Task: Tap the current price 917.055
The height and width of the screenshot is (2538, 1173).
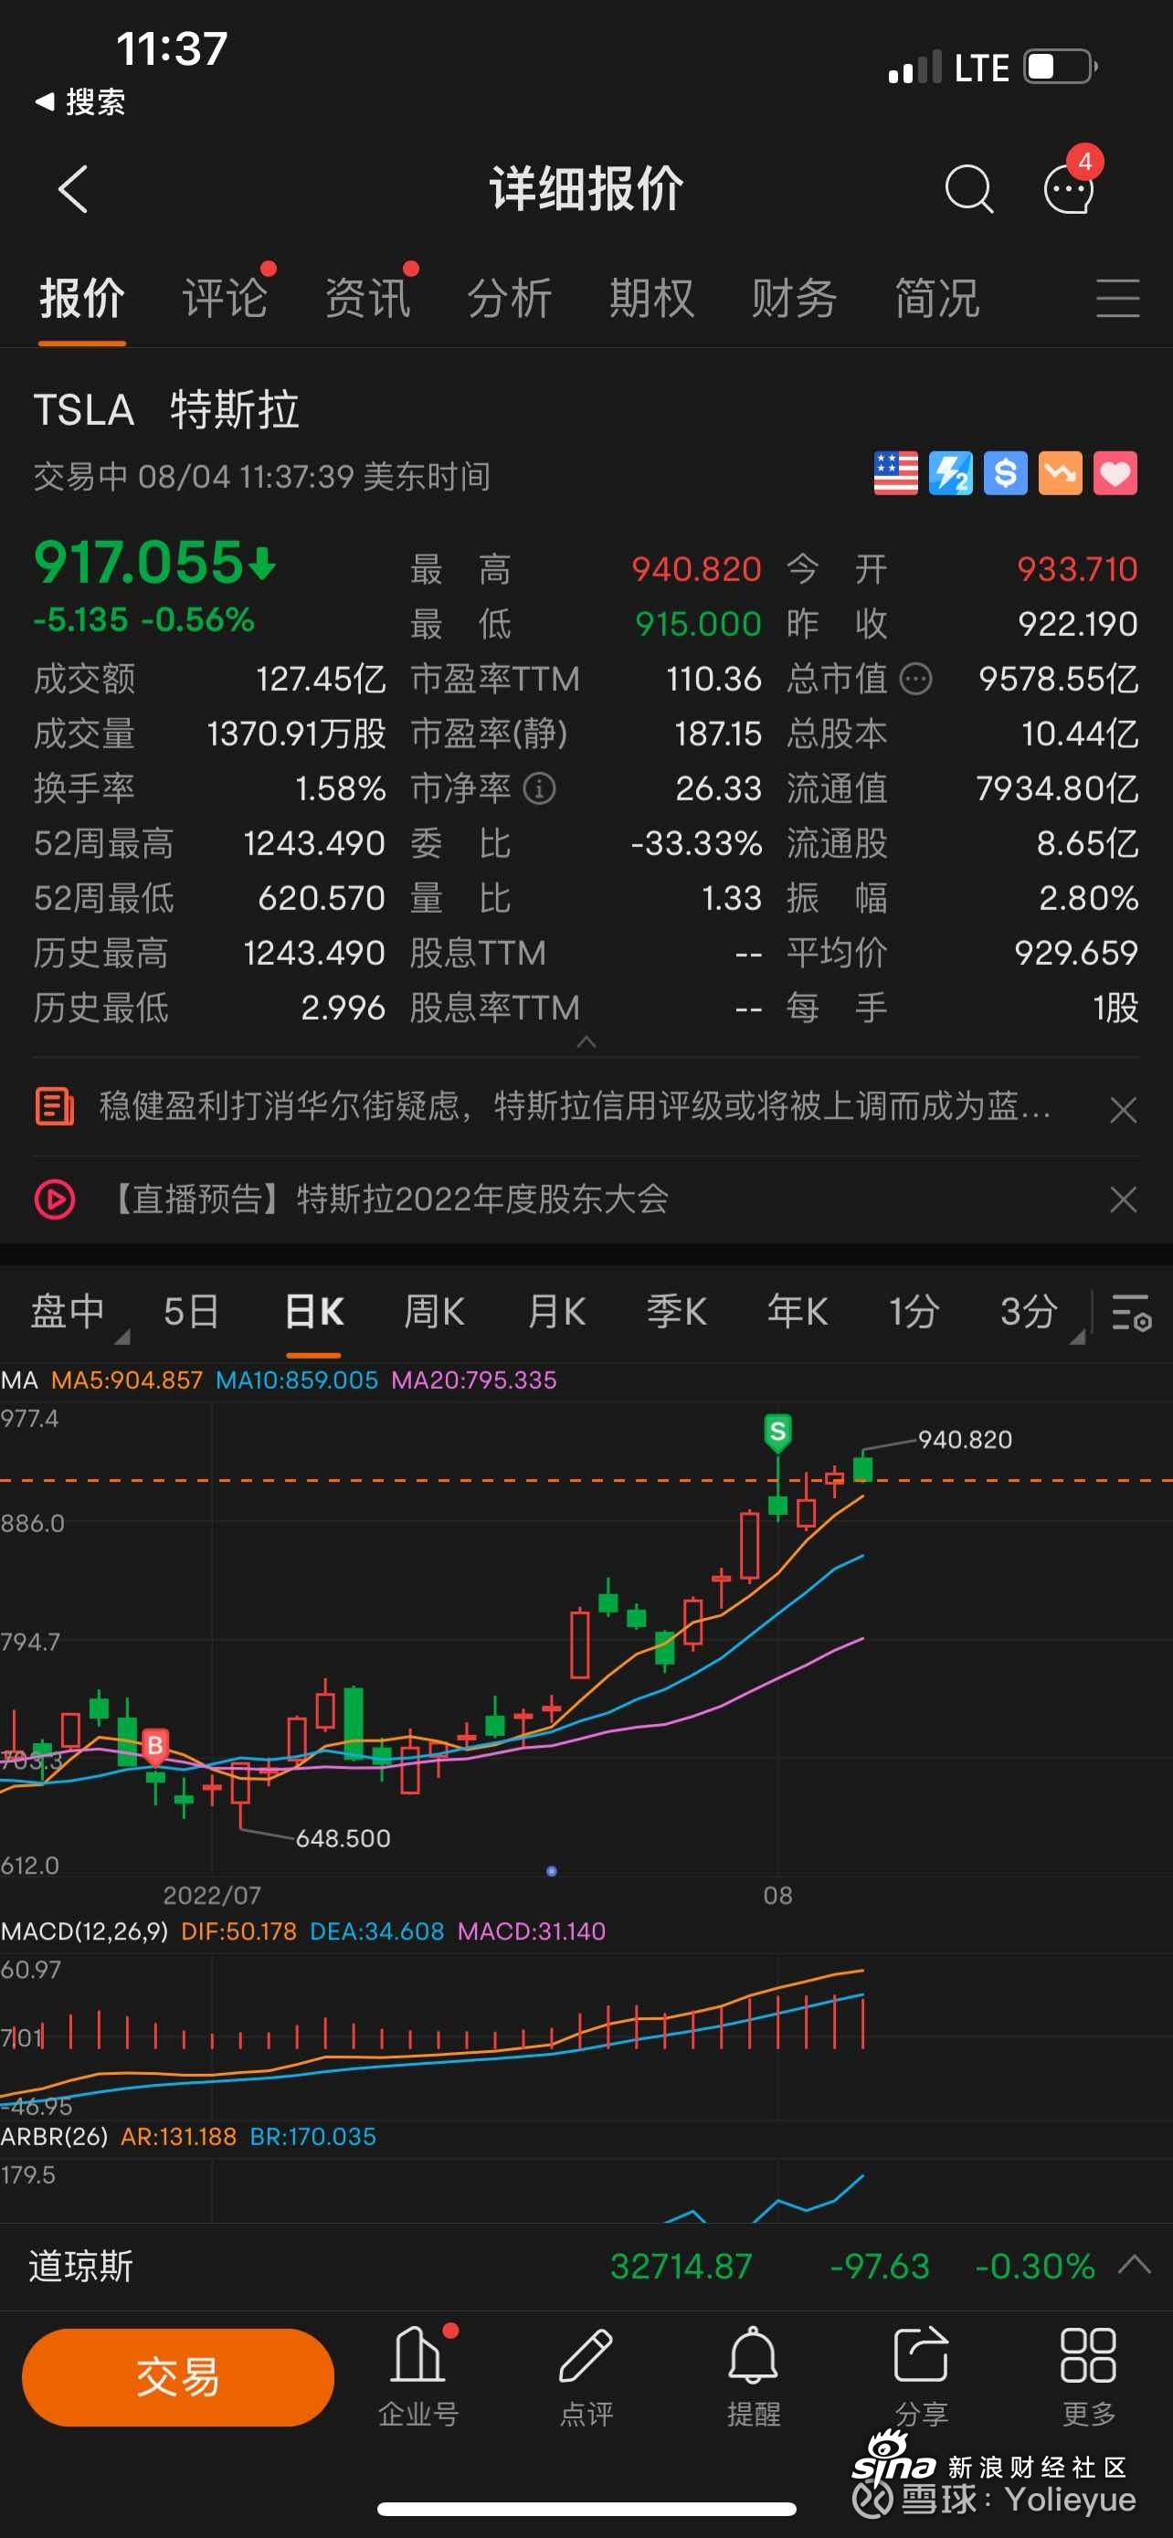Action: 139,562
